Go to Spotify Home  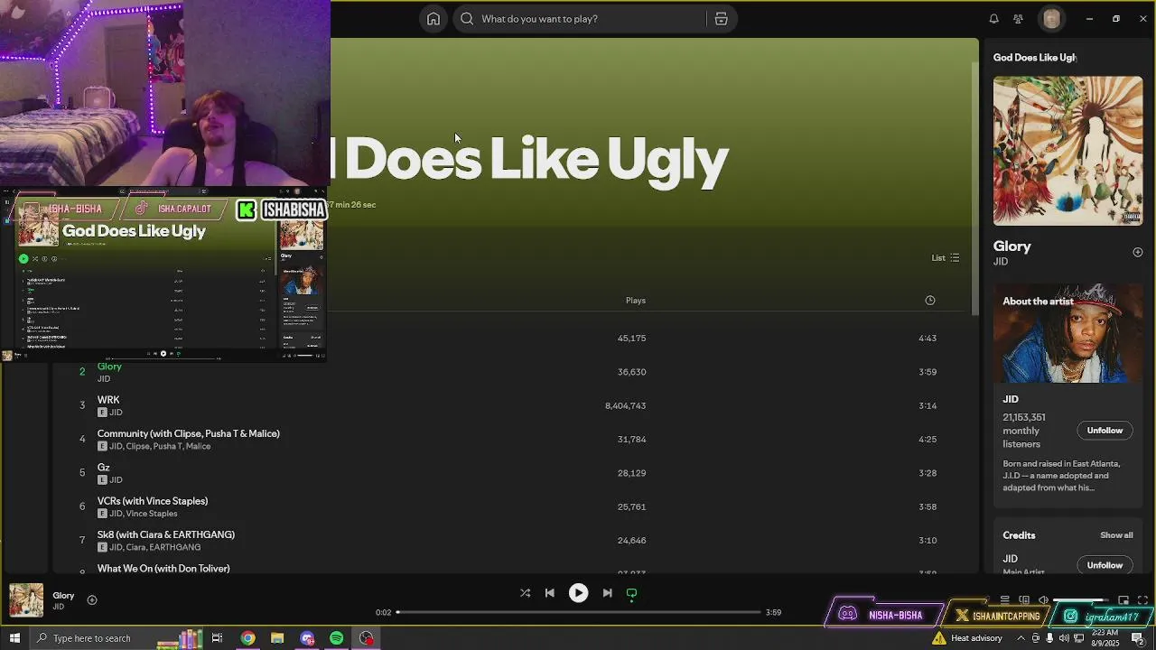(x=433, y=19)
